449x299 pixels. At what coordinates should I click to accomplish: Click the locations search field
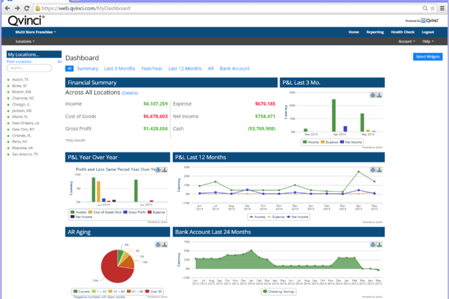pos(29,68)
